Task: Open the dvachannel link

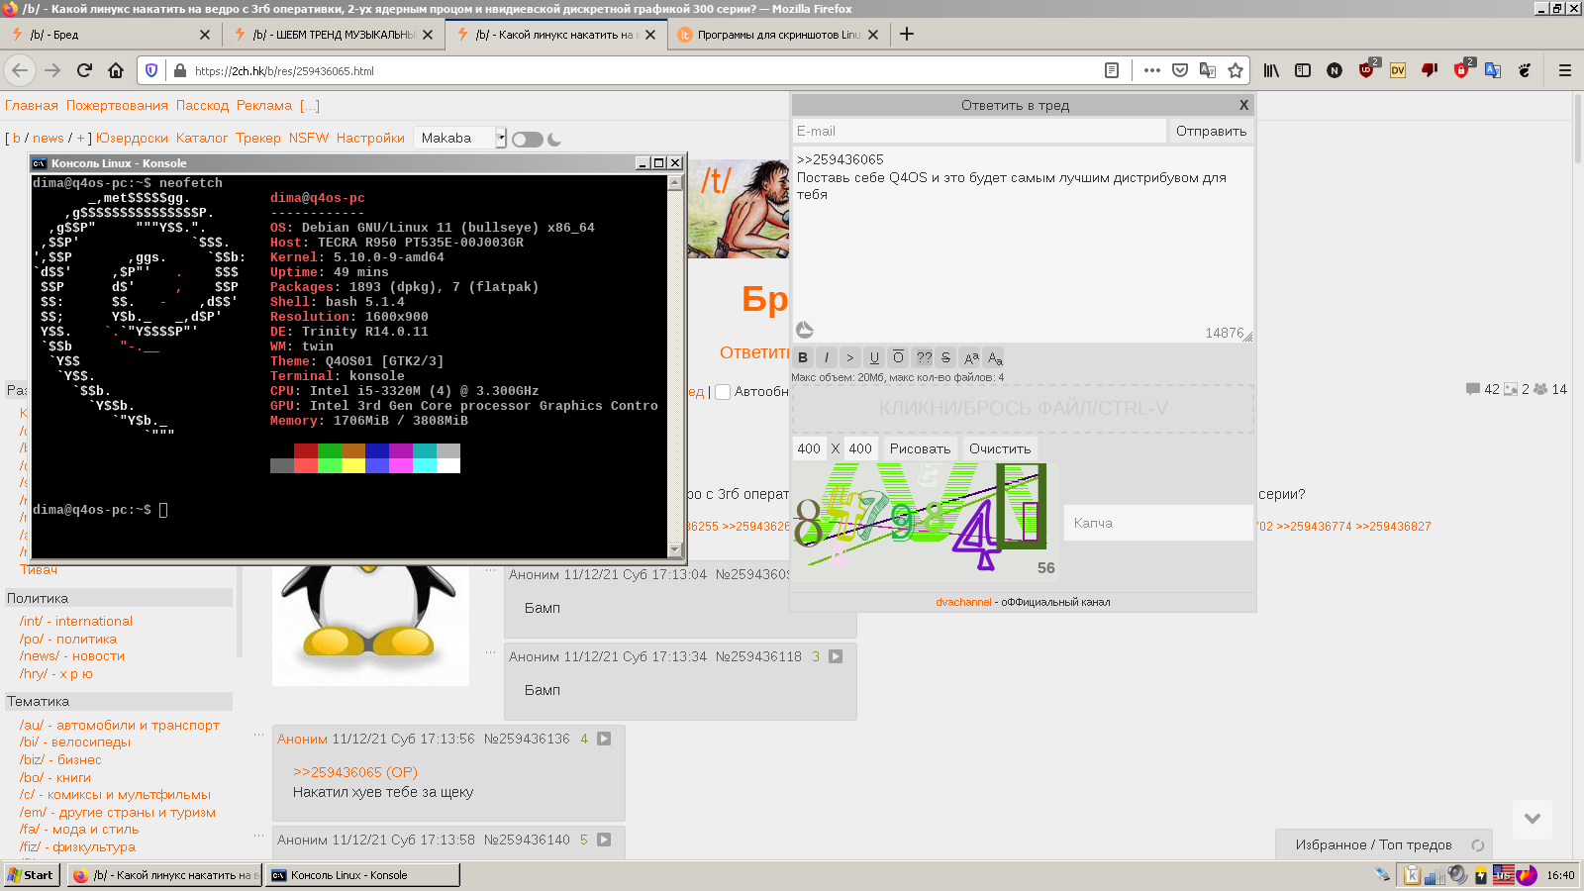Action: pyautogui.click(x=963, y=602)
